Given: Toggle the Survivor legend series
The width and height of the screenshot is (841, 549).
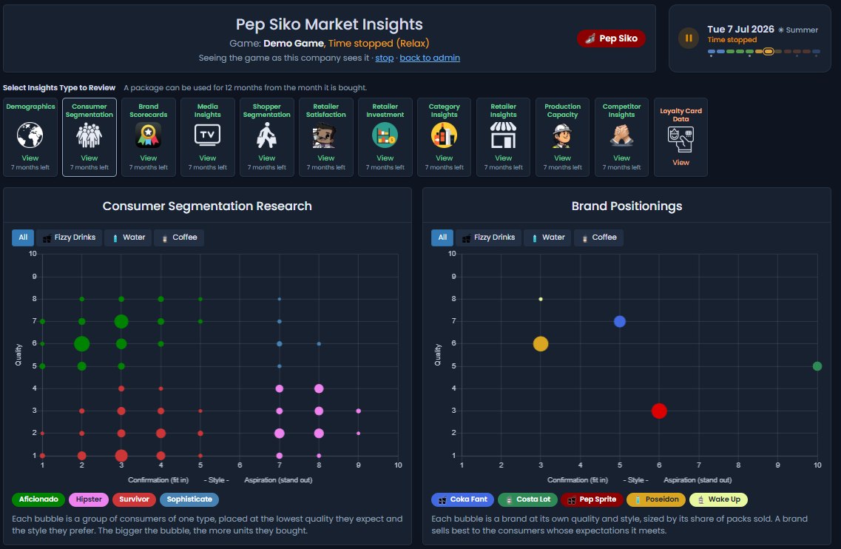Looking at the screenshot, I should point(134,499).
